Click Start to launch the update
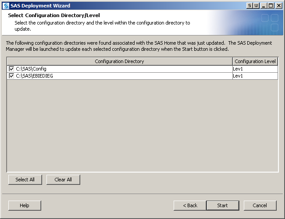Image resolution: width=285 pixels, height=219 pixels. coord(222,205)
